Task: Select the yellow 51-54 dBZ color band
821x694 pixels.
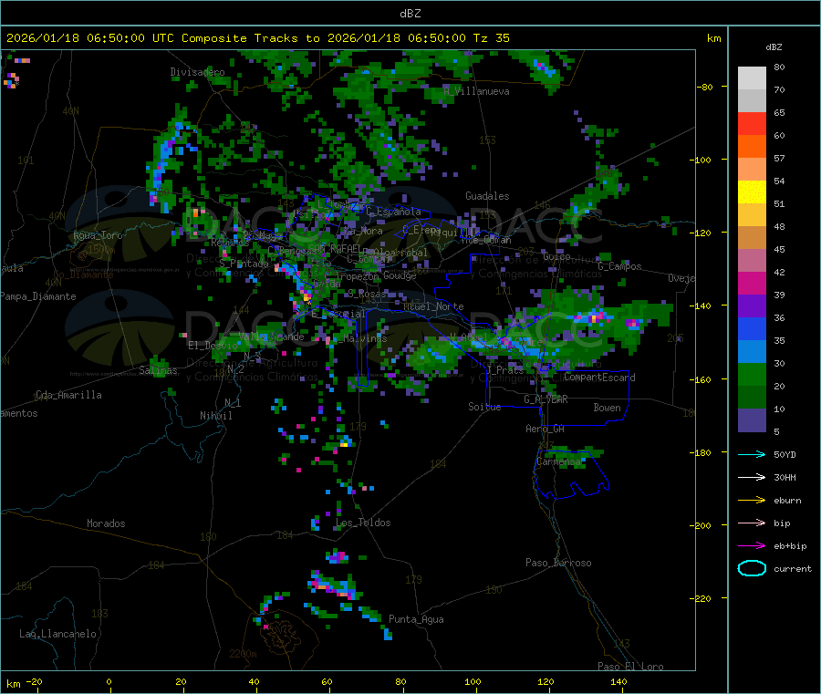Action: (x=752, y=192)
